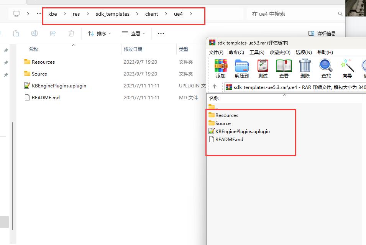
Task: Select README.md file icon in WinRAR list
Action: [x=212, y=139]
